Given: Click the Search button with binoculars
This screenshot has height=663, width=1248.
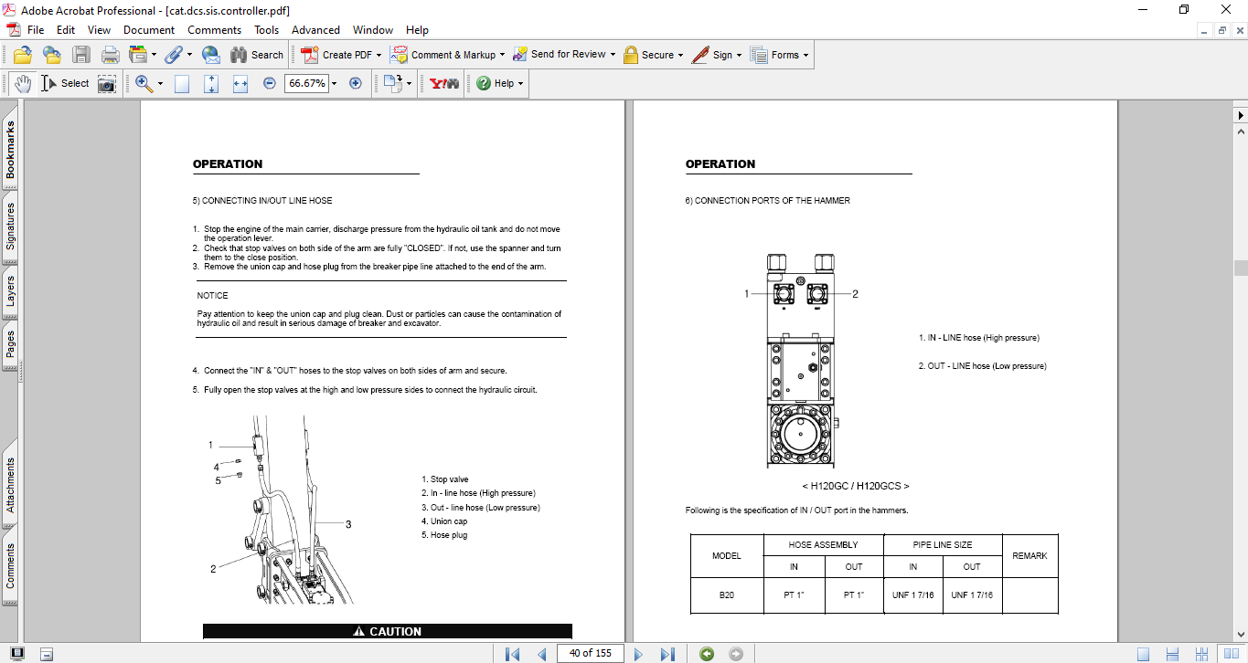Looking at the screenshot, I should (256, 55).
